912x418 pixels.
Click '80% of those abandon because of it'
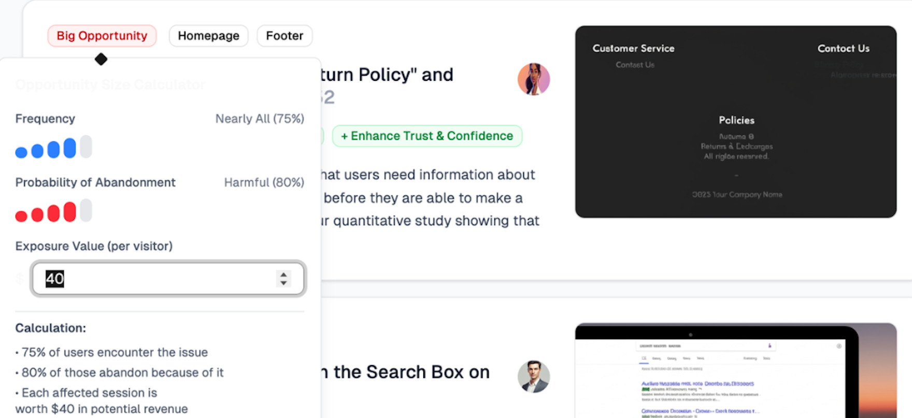(x=122, y=372)
